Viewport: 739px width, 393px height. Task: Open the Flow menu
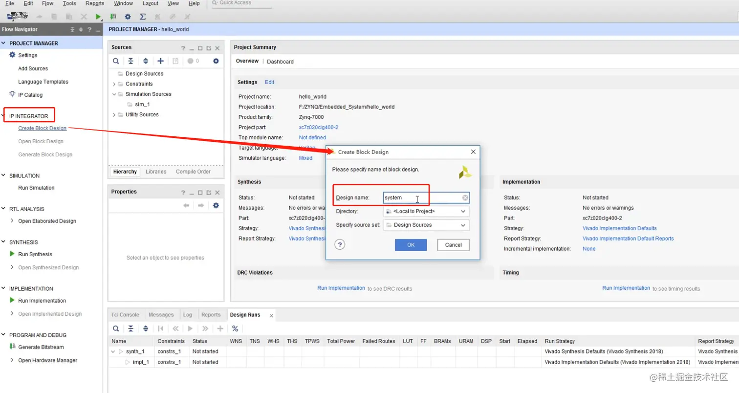[x=48, y=3]
